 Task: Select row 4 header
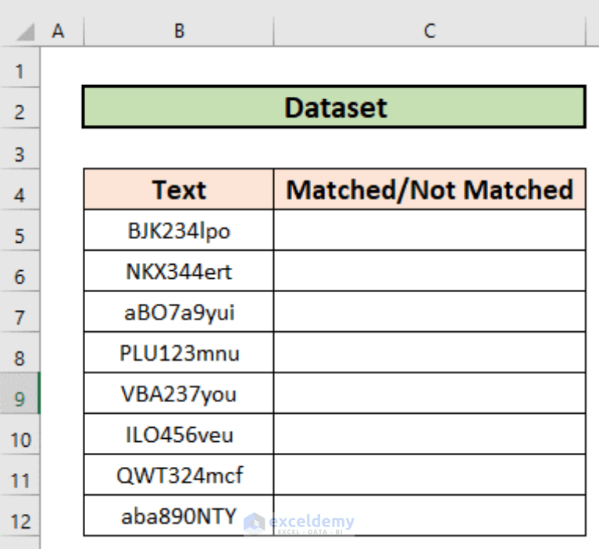(20, 190)
